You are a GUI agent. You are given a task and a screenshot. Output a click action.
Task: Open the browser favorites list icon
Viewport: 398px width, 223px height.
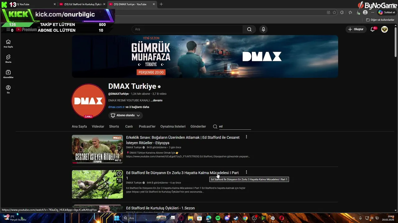tap(350, 12)
